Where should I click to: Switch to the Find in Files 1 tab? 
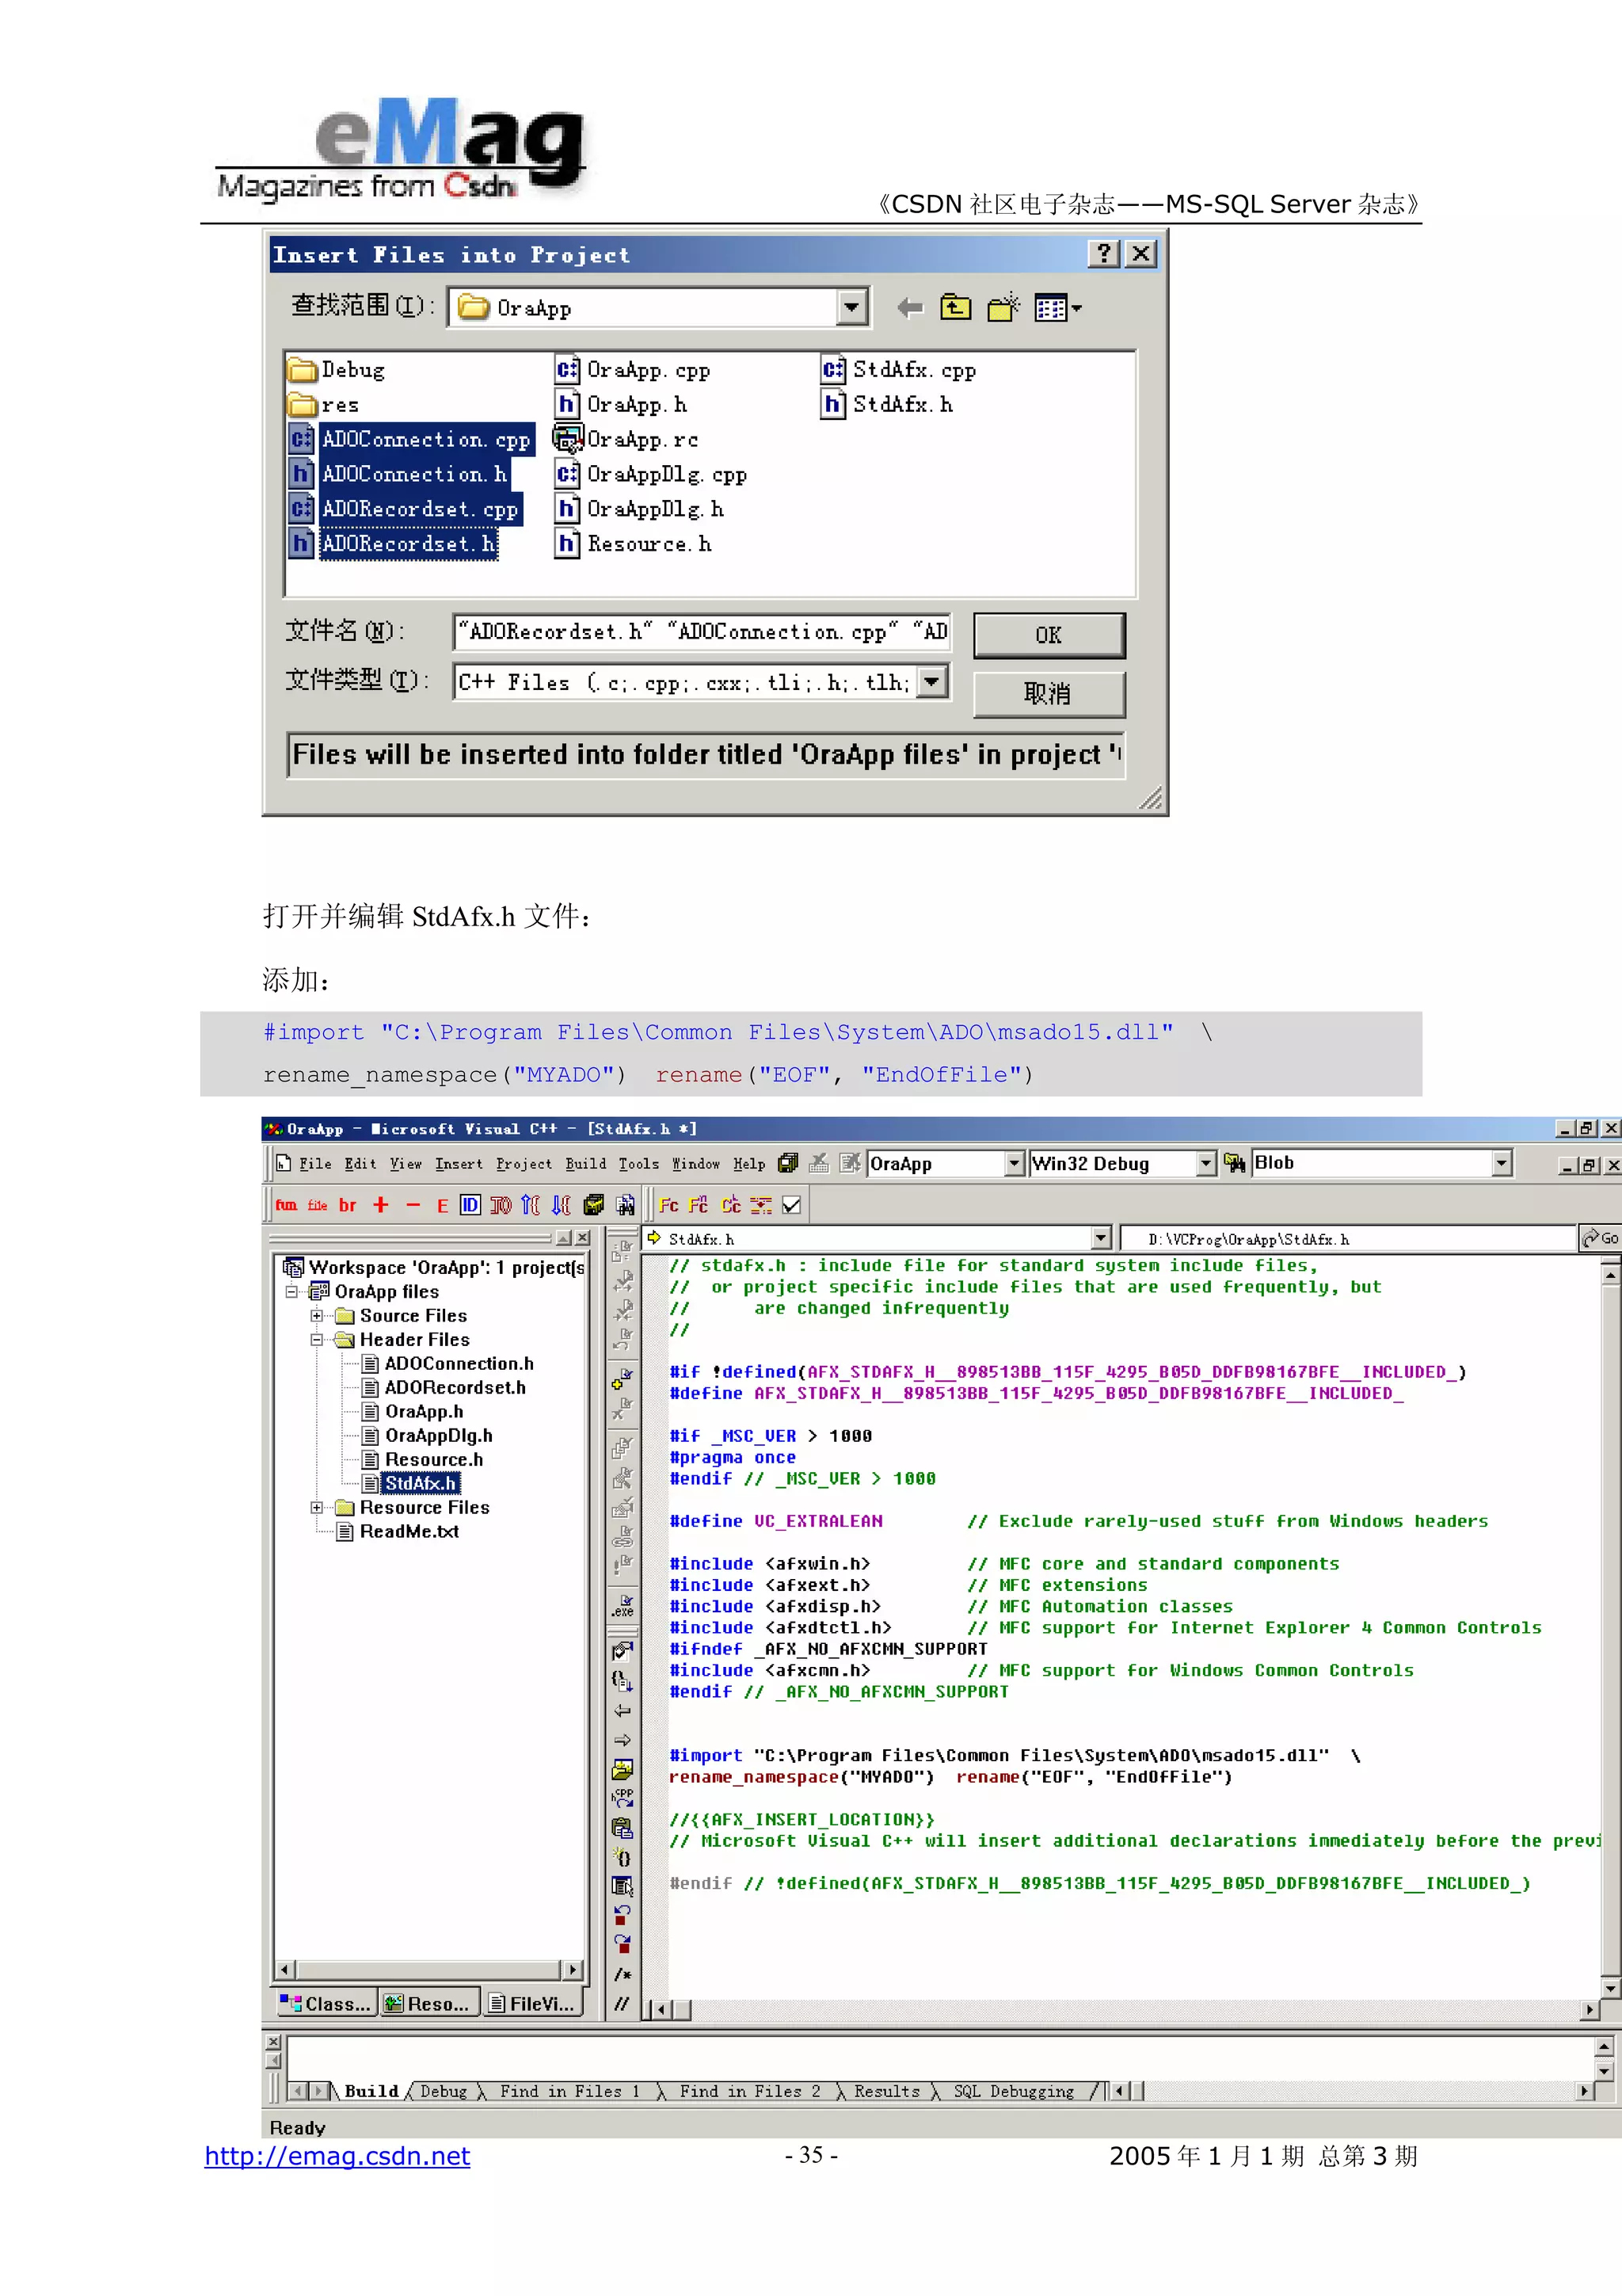569,2091
